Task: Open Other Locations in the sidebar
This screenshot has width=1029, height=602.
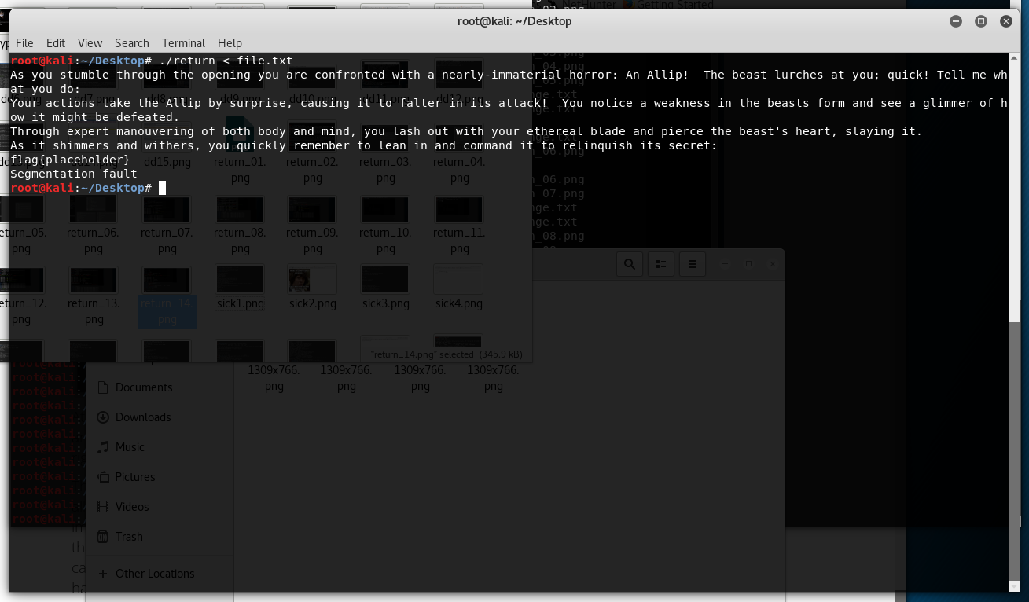Action: tap(154, 574)
